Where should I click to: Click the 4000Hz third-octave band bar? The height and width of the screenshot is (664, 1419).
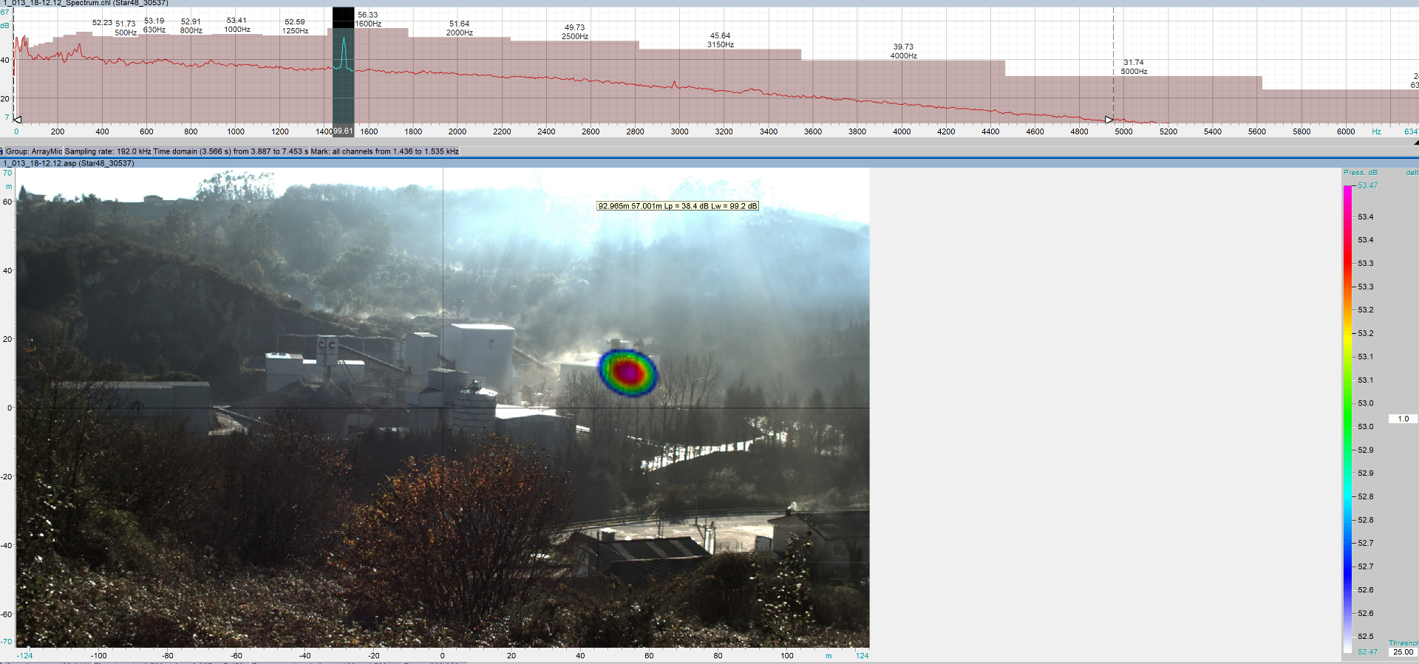click(x=902, y=92)
